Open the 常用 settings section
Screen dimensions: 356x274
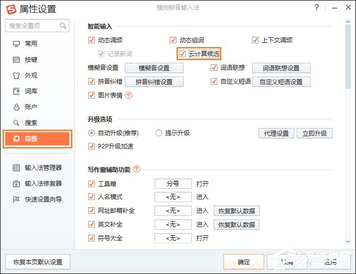[31, 44]
